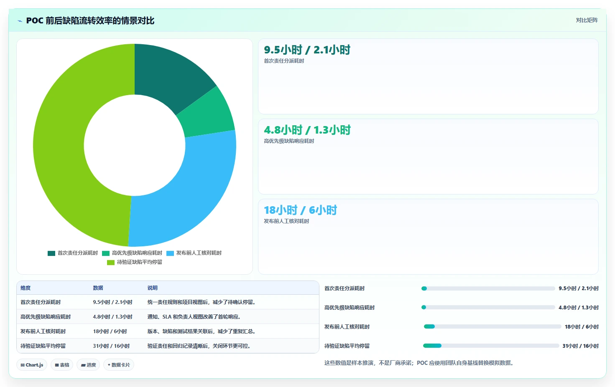The height and width of the screenshot is (387, 615).
Task: Click legend label 发布前人工核对耗时
Action: 199,253
